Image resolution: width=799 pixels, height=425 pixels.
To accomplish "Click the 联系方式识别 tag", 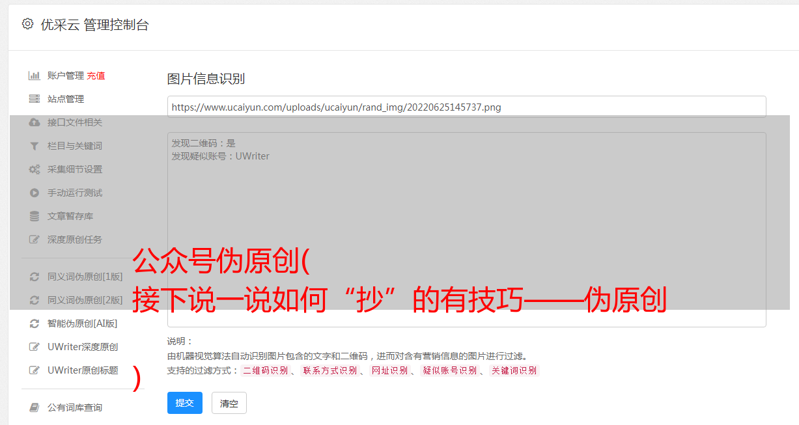I will 329,370.
